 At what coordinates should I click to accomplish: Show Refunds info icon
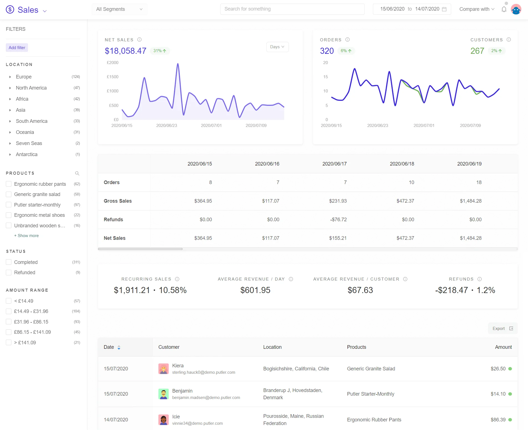pyautogui.click(x=480, y=279)
